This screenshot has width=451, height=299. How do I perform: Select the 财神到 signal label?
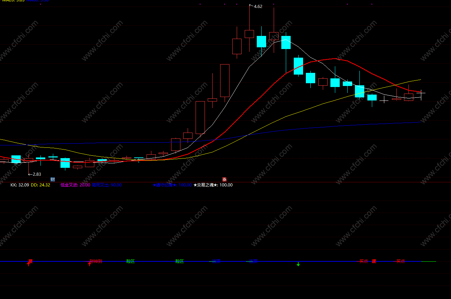(96, 261)
